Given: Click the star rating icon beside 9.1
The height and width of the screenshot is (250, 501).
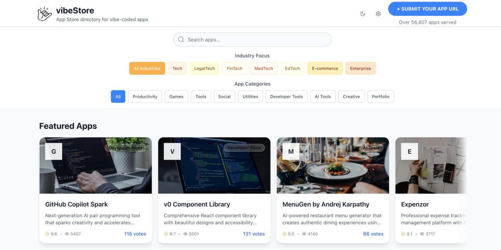Looking at the screenshot, I should pyautogui.click(x=403, y=234).
